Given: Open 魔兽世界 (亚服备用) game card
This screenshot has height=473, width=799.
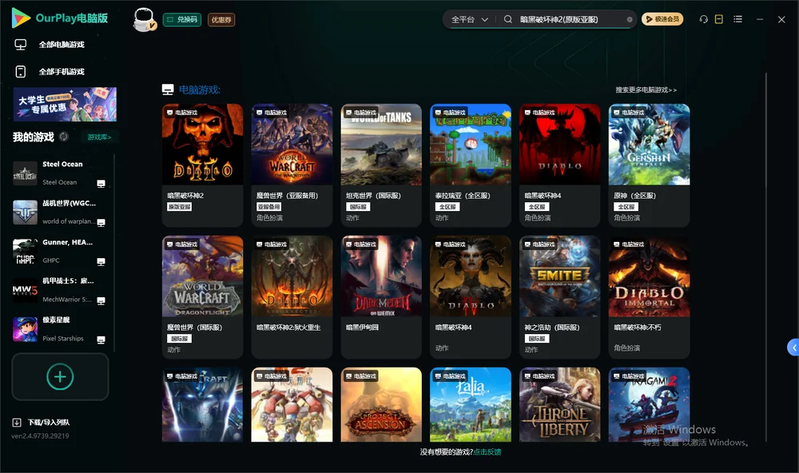Looking at the screenshot, I should tap(292, 165).
